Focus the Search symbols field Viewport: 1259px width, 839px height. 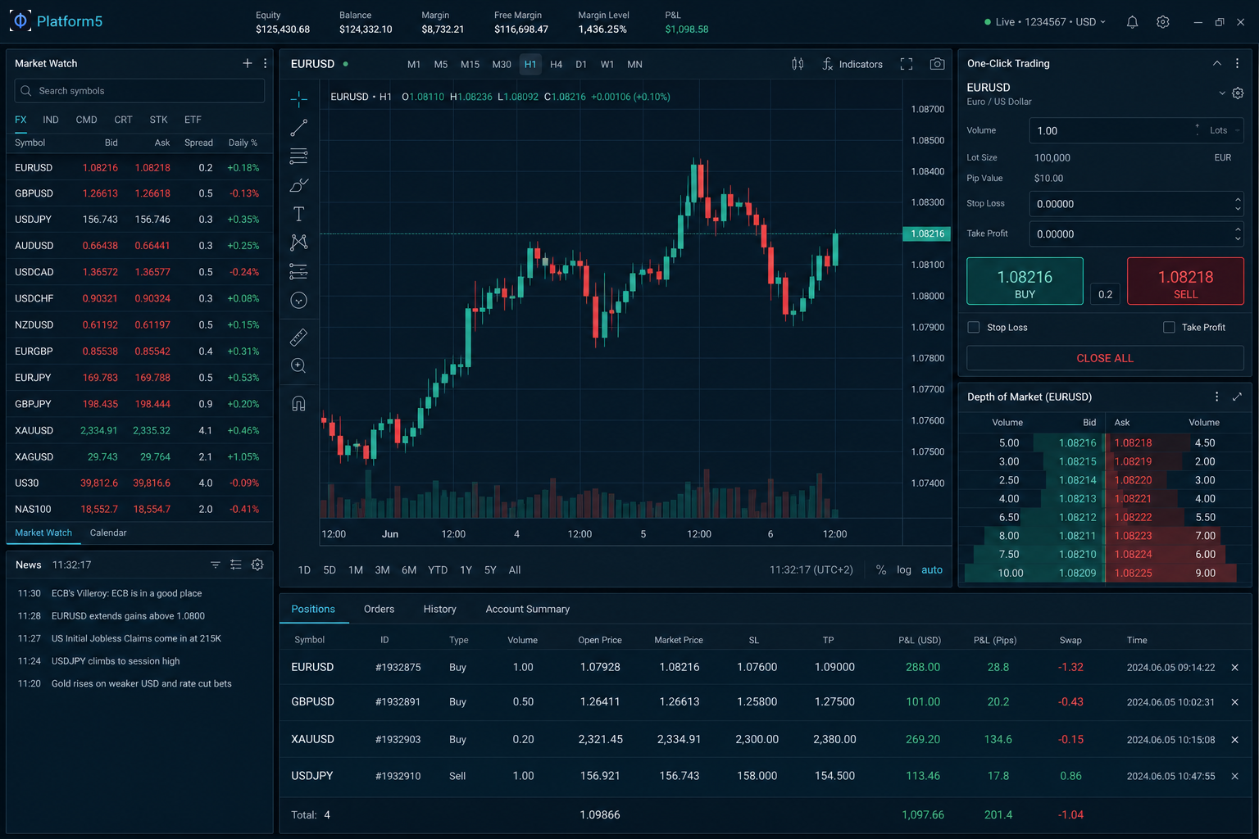[139, 91]
